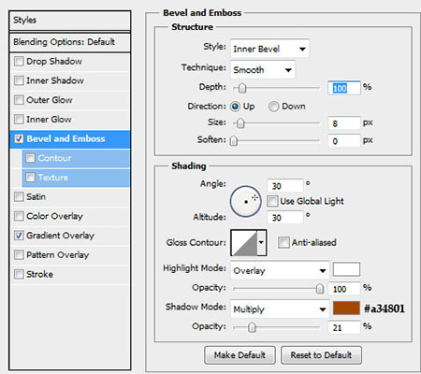The width and height of the screenshot is (421, 374).
Task: Click the Size slider handle
Action: (240, 123)
